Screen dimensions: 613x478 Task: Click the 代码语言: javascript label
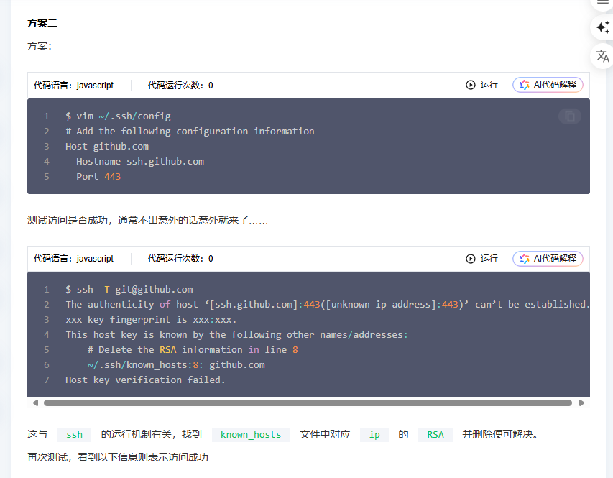[x=74, y=85]
